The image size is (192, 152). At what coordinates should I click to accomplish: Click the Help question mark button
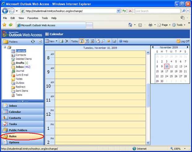click(x=124, y=41)
